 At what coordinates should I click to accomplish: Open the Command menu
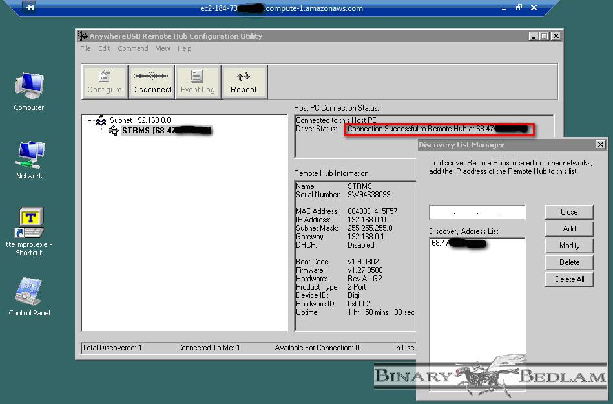(133, 48)
